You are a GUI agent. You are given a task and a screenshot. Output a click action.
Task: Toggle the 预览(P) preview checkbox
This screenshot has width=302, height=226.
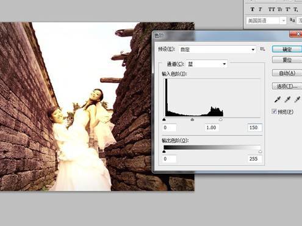point(274,111)
